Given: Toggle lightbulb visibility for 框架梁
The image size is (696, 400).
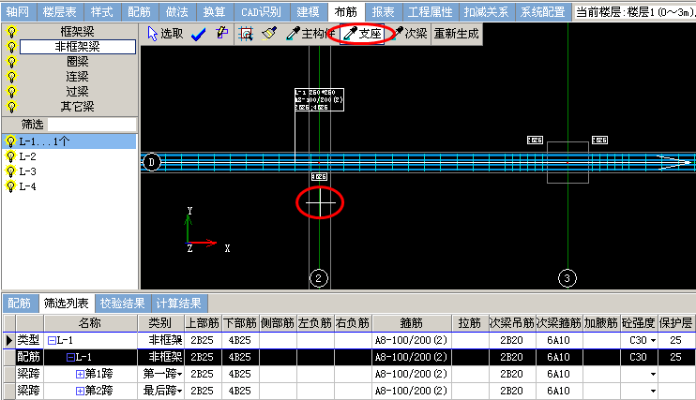Looking at the screenshot, I should pos(11,32).
